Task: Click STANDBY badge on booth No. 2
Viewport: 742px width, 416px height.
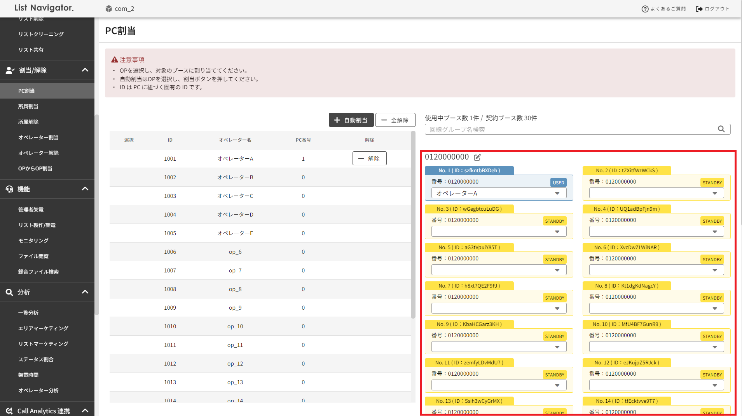Action: pos(712,183)
